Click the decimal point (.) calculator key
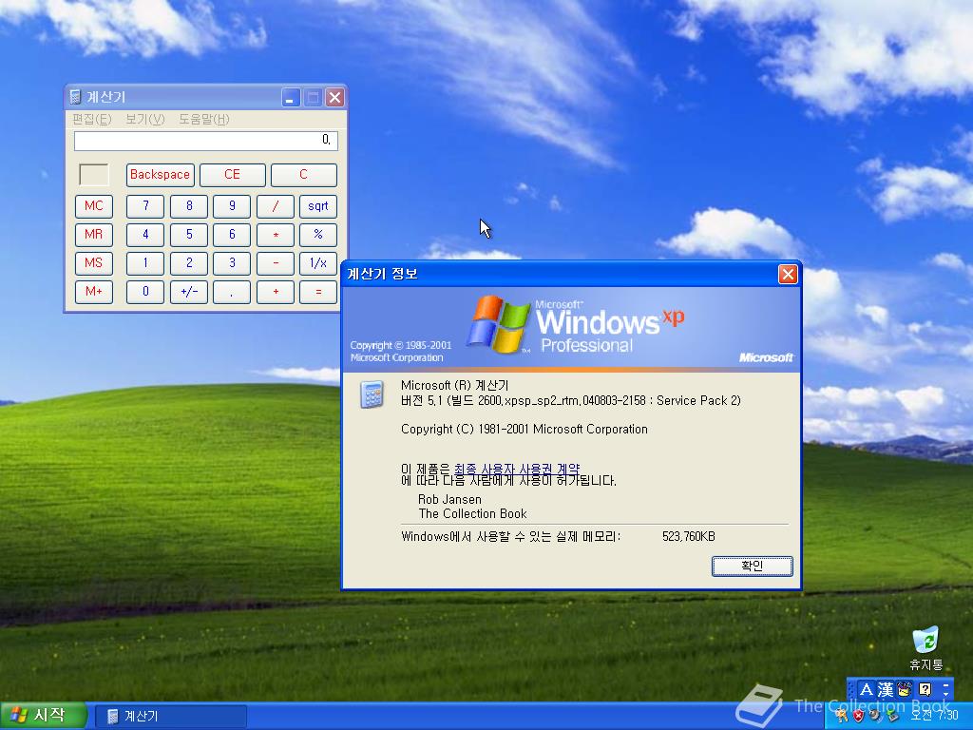 coord(232,292)
